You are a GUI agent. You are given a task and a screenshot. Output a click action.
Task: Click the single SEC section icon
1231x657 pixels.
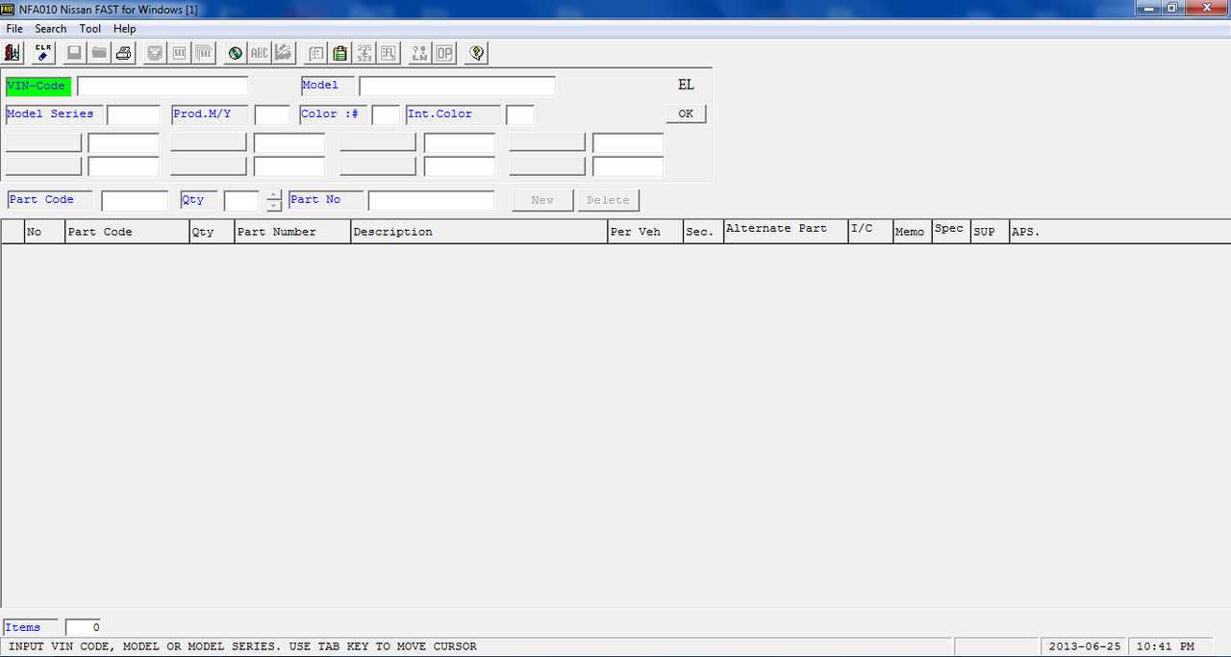(179, 53)
